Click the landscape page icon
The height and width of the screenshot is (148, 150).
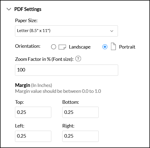62,47
